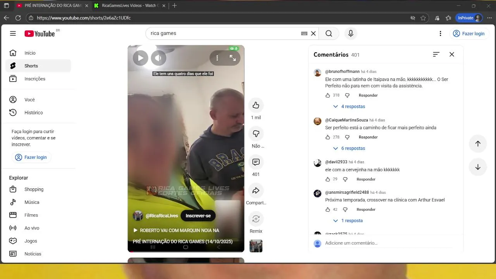Open the Short's three-dot options
This screenshot has width=496, height=279.
pyautogui.click(x=217, y=58)
